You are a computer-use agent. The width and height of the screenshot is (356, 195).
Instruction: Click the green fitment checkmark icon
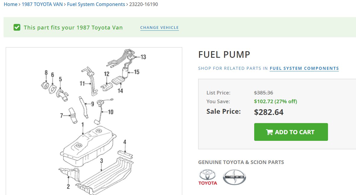(x=17, y=27)
